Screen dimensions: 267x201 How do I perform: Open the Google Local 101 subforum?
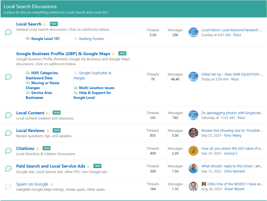point(45,39)
